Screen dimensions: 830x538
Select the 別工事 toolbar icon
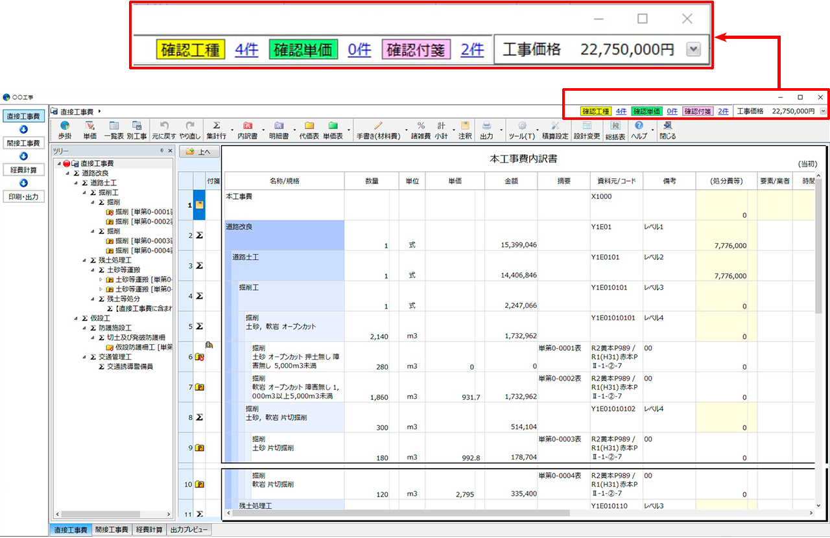(137, 130)
